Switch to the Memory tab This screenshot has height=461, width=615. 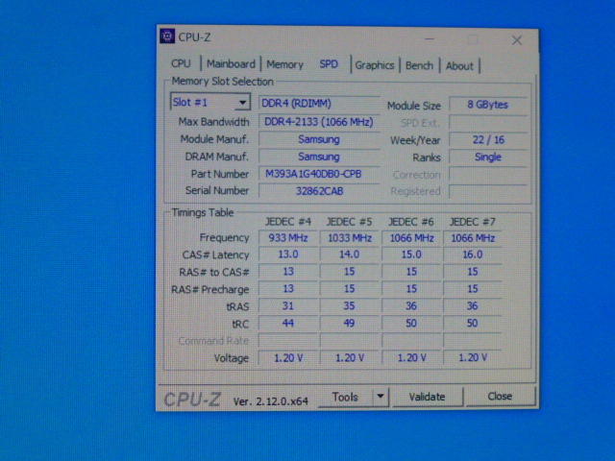coord(284,64)
